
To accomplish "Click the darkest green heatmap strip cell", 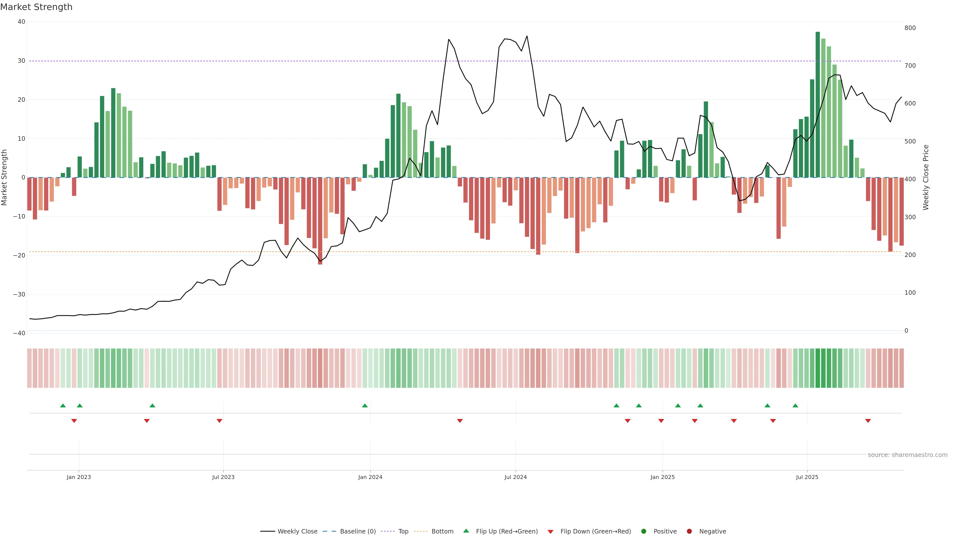I will pyautogui.click(x=818, y=368).
